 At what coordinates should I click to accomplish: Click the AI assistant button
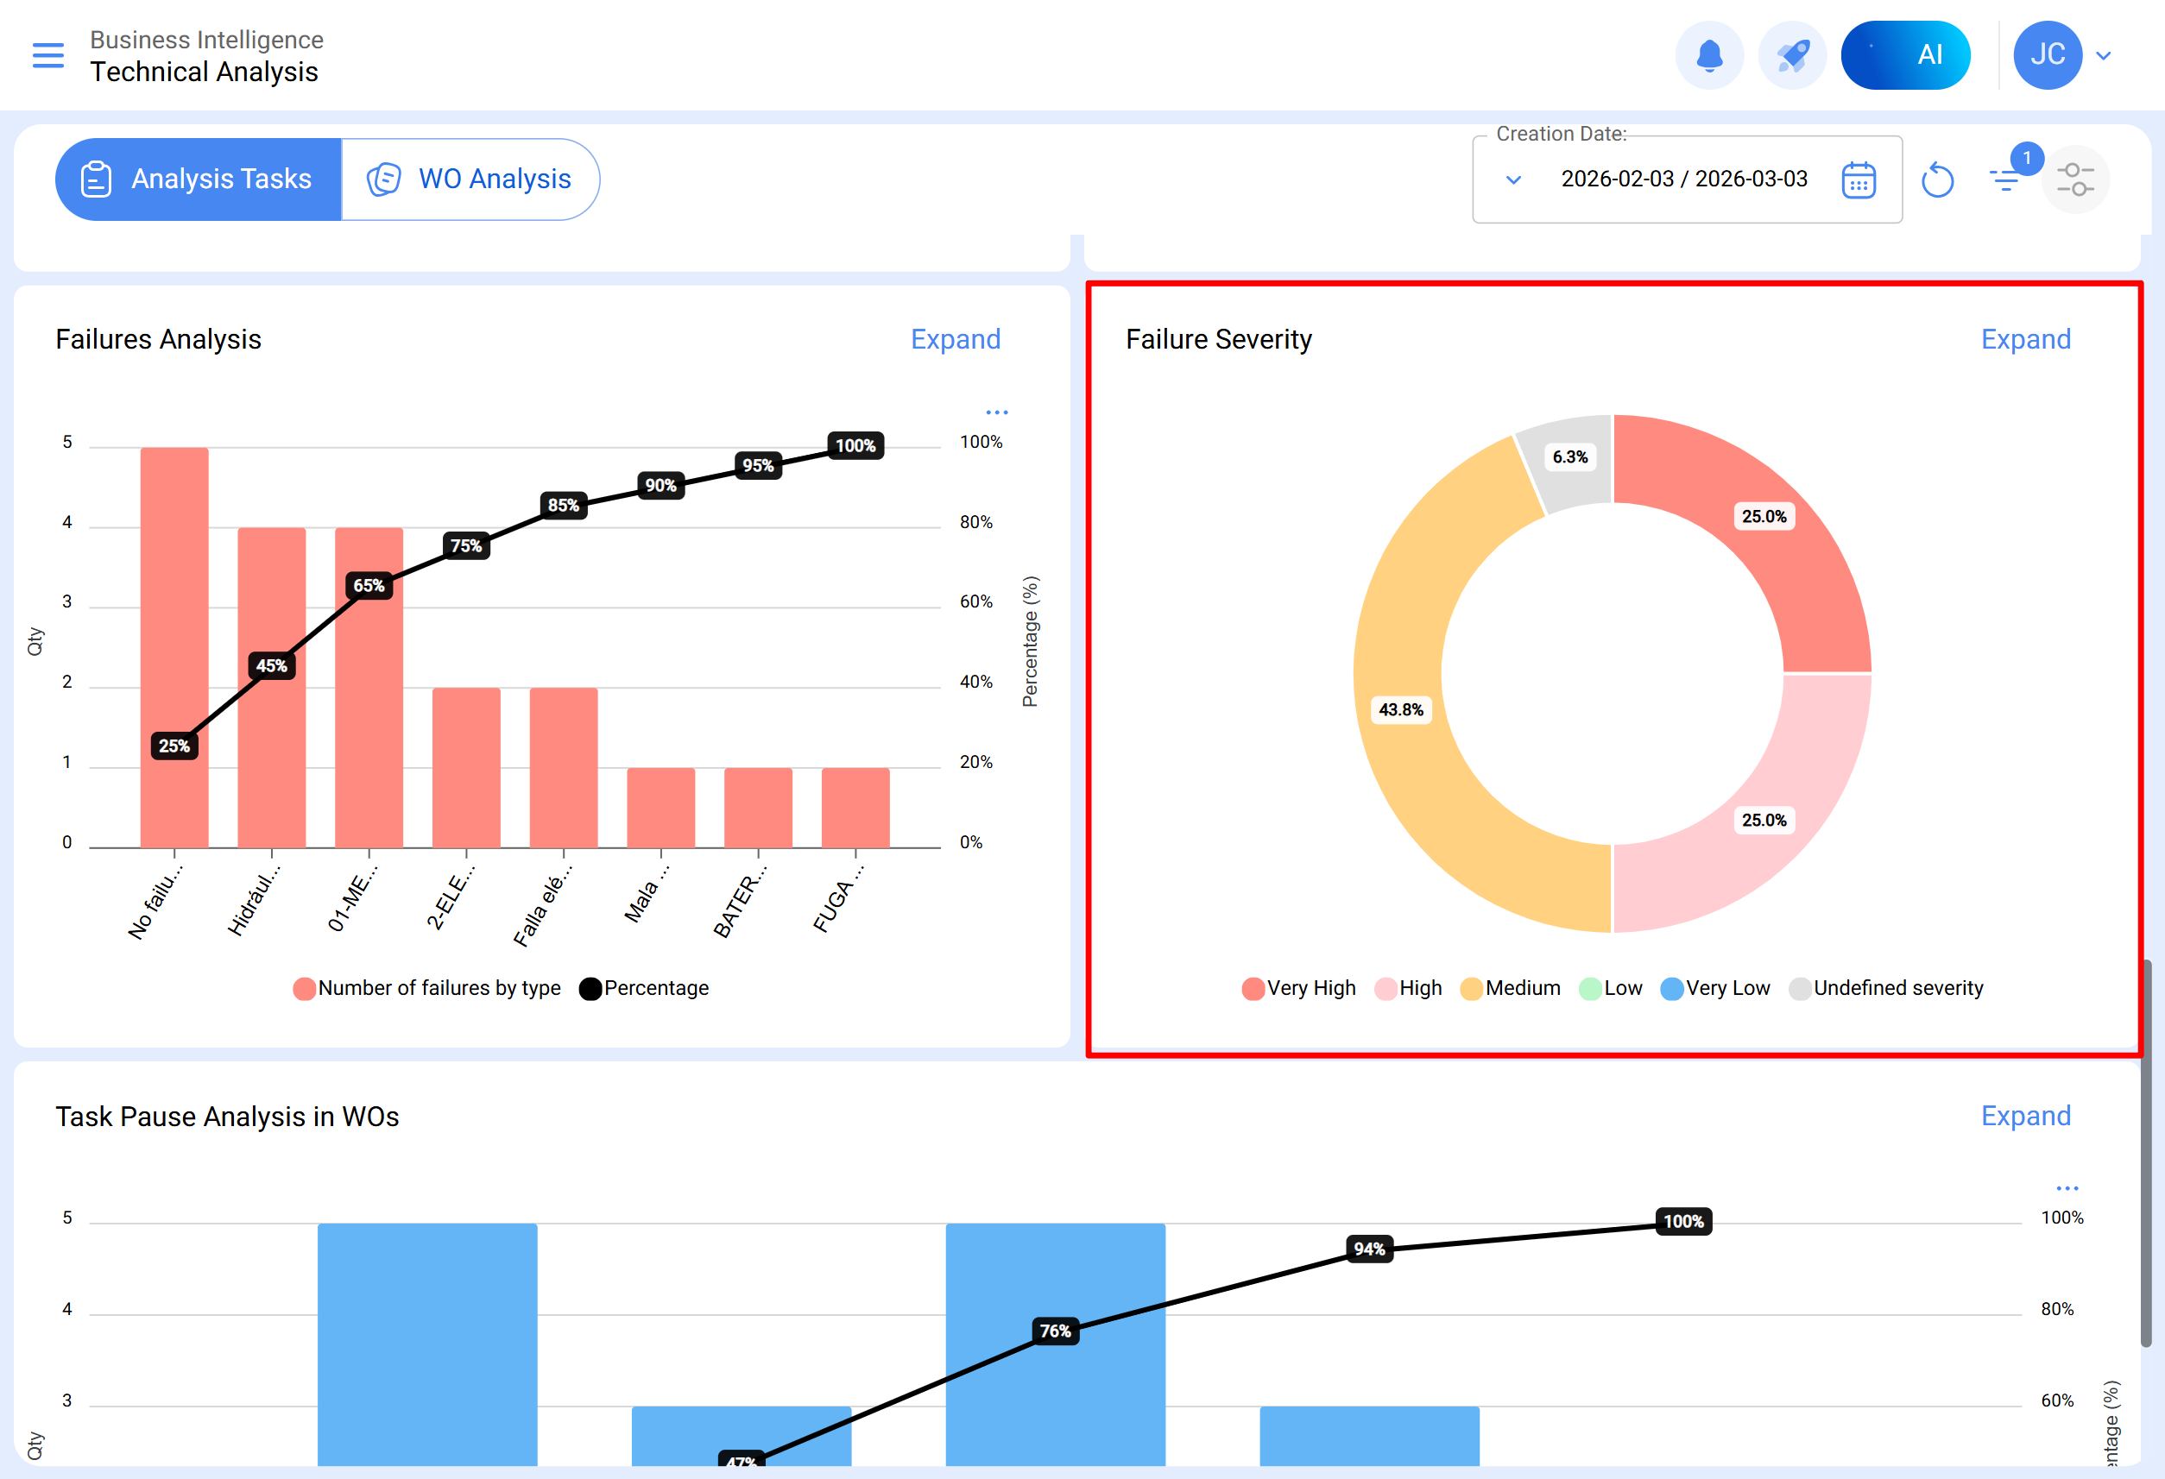[1904, 55]
